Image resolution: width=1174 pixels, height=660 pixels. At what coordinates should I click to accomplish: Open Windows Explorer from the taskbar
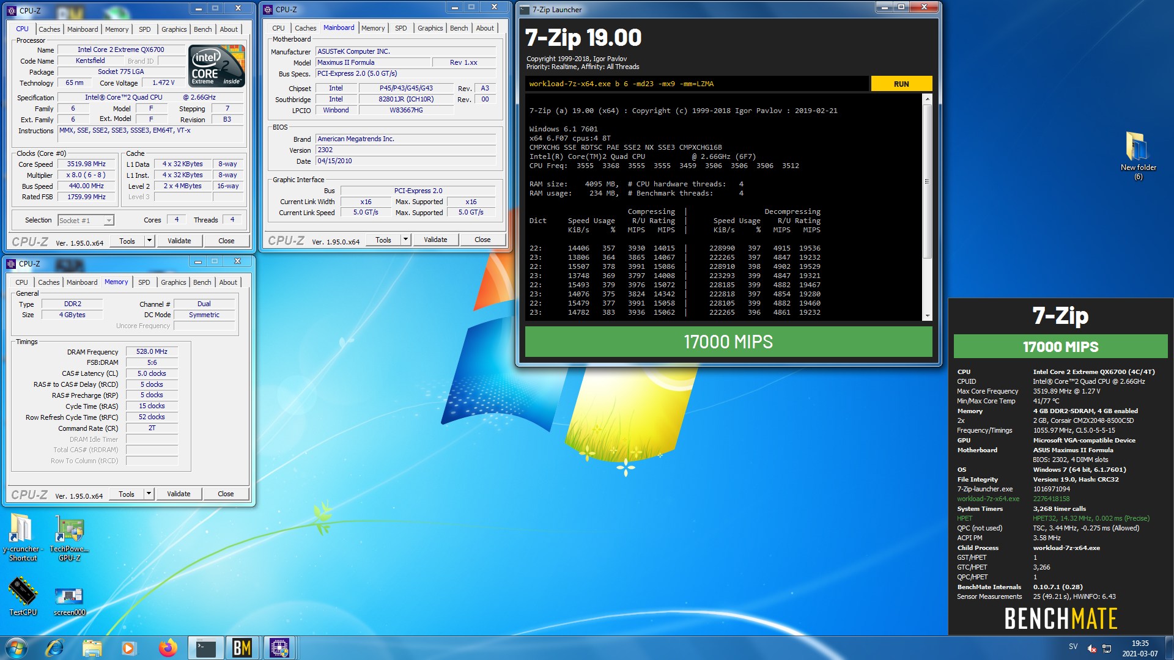92,648
